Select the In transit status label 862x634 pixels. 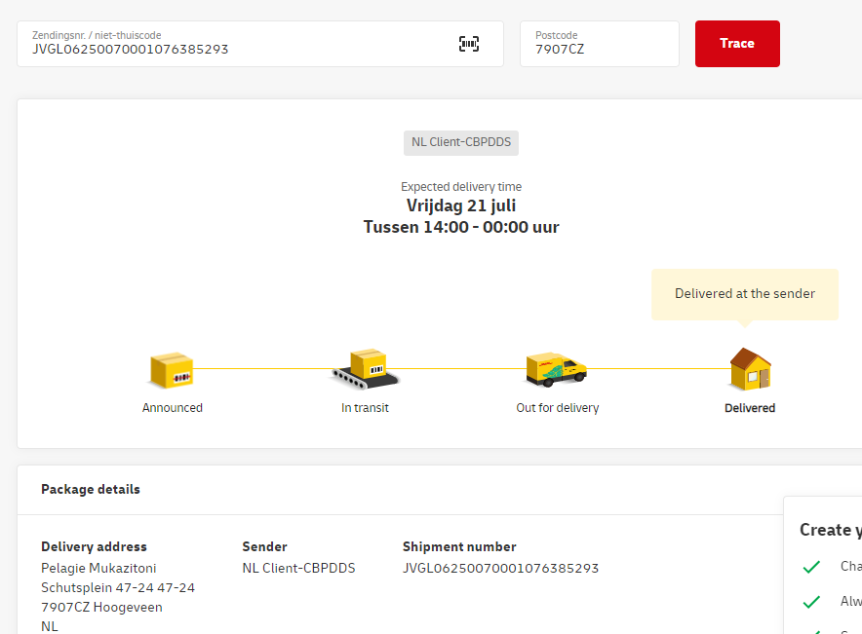pyautogui.click(x=365, y=408)
